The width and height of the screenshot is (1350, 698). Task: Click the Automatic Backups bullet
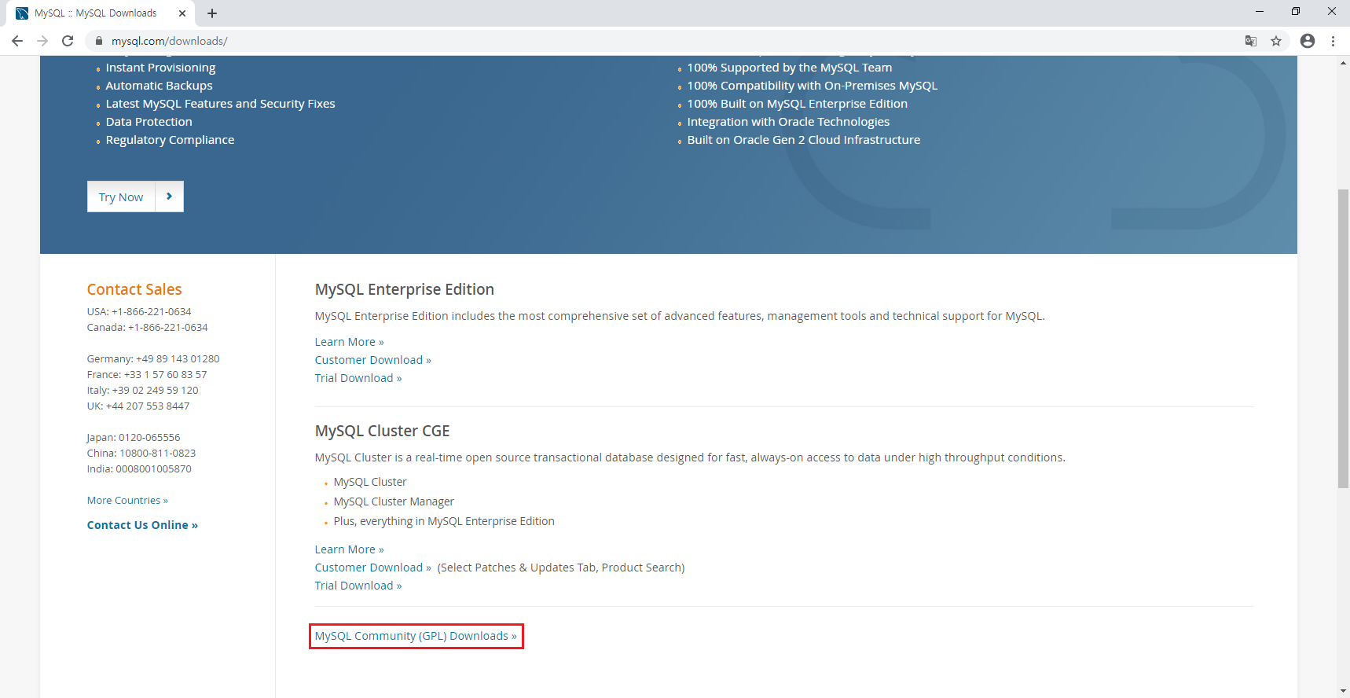pos(159,86)
